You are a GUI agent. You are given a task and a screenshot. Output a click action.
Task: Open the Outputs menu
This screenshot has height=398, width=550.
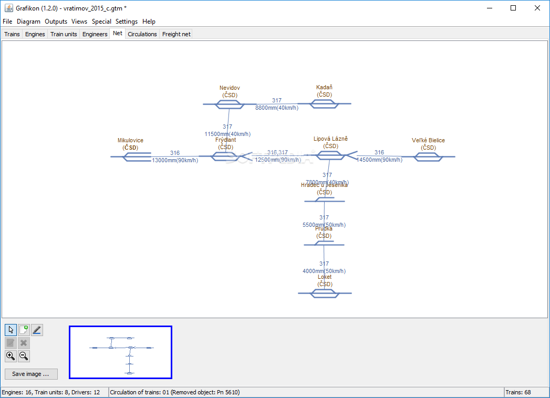coord(56,22)
